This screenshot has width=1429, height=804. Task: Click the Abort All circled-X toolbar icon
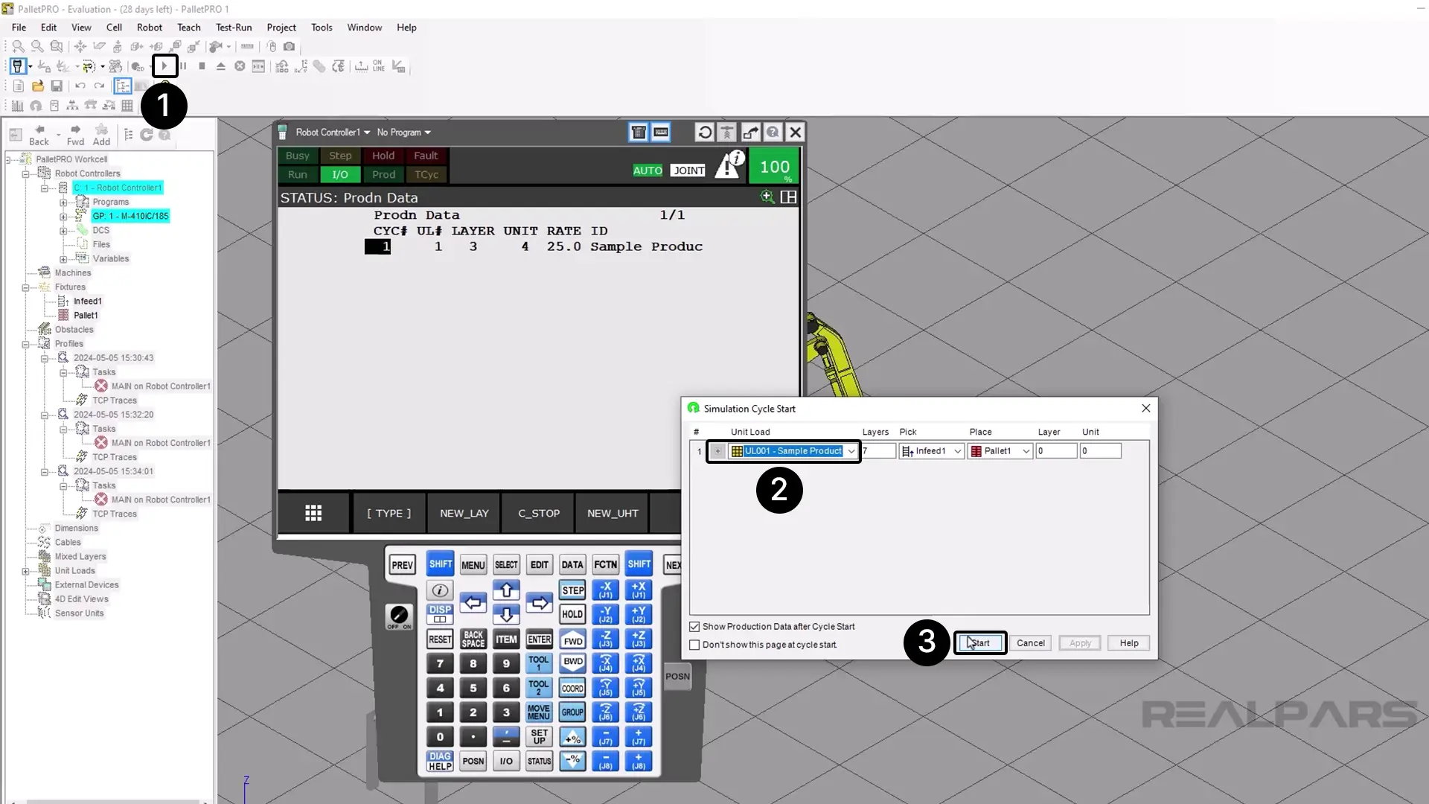pos(240,66)
